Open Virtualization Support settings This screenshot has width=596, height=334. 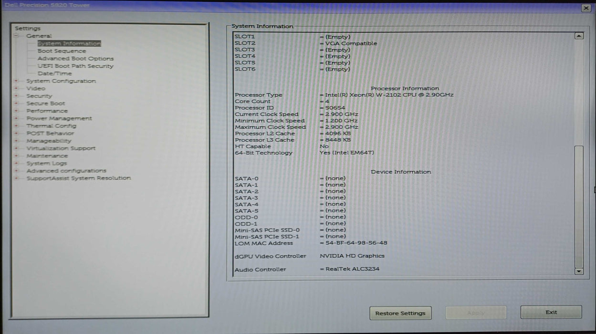click(x=61, y=148)
